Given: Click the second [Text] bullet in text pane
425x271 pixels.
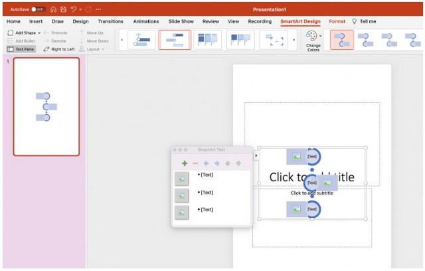Looking at the screenshot, I should pos(207,193).
